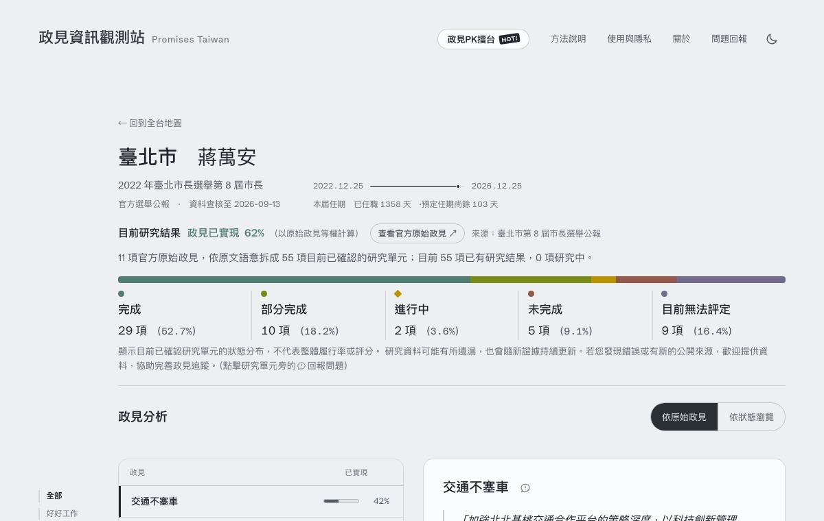Go back via 回到全台地圖 link
Image resolution: width=824 pixels, height=521 pixels.
point(150,123)
